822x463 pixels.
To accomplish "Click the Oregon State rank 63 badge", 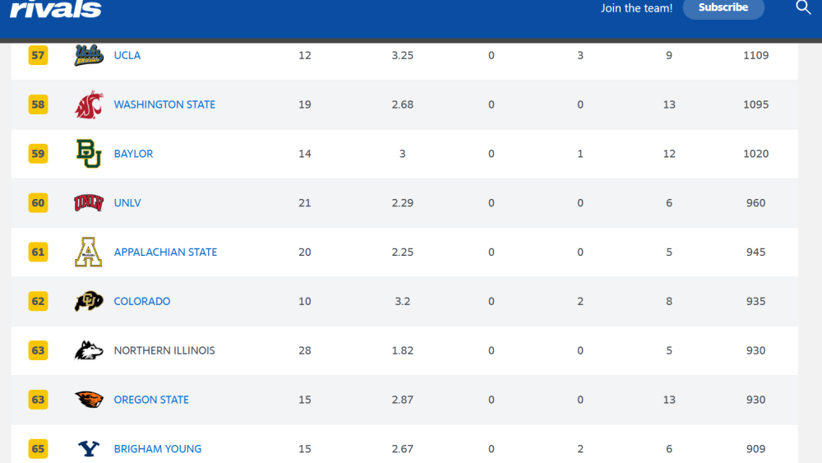I will click(39, 400).
